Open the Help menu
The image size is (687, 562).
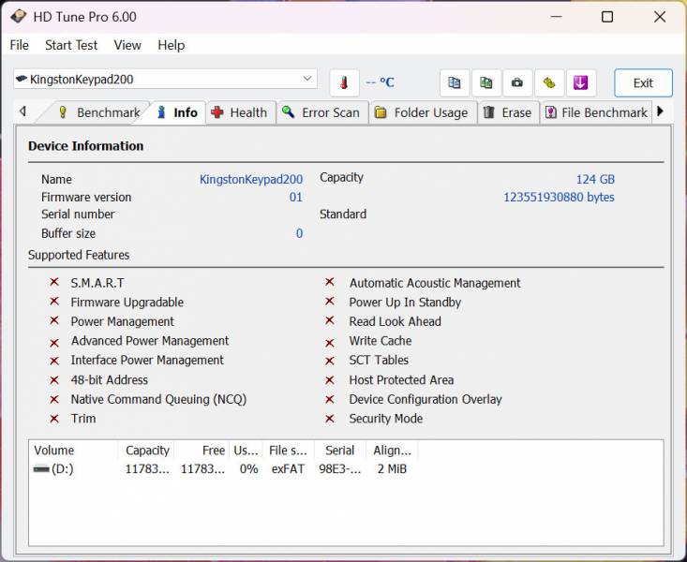coord(172,45)
